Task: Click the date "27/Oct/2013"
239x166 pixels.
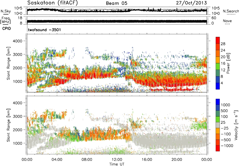Action: (191, 3)
